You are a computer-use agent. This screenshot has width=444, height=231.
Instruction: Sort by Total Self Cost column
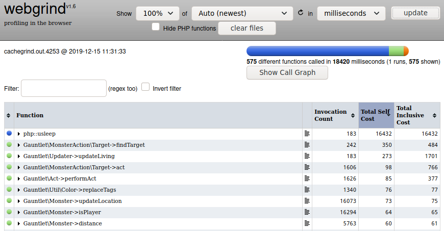376,115
